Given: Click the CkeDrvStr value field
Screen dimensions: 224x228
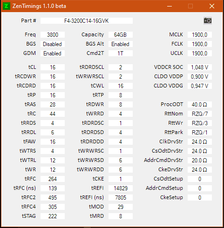Looking at the screenshot, I should (x=200, y=169).
